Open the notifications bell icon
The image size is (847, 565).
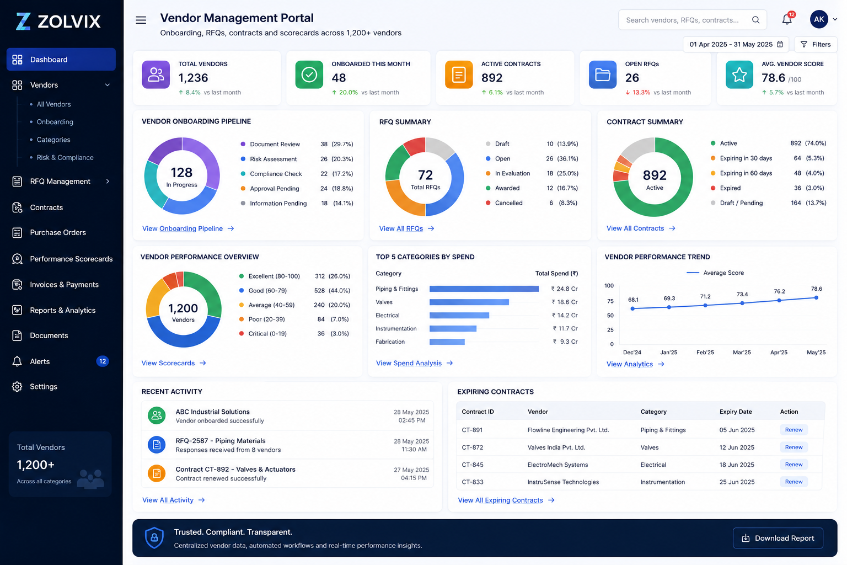click(787, 19)
